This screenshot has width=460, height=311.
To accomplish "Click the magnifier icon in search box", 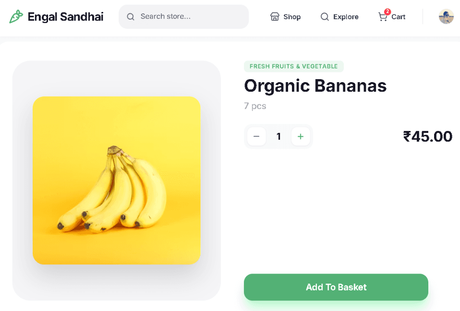I will pos(131,17).
